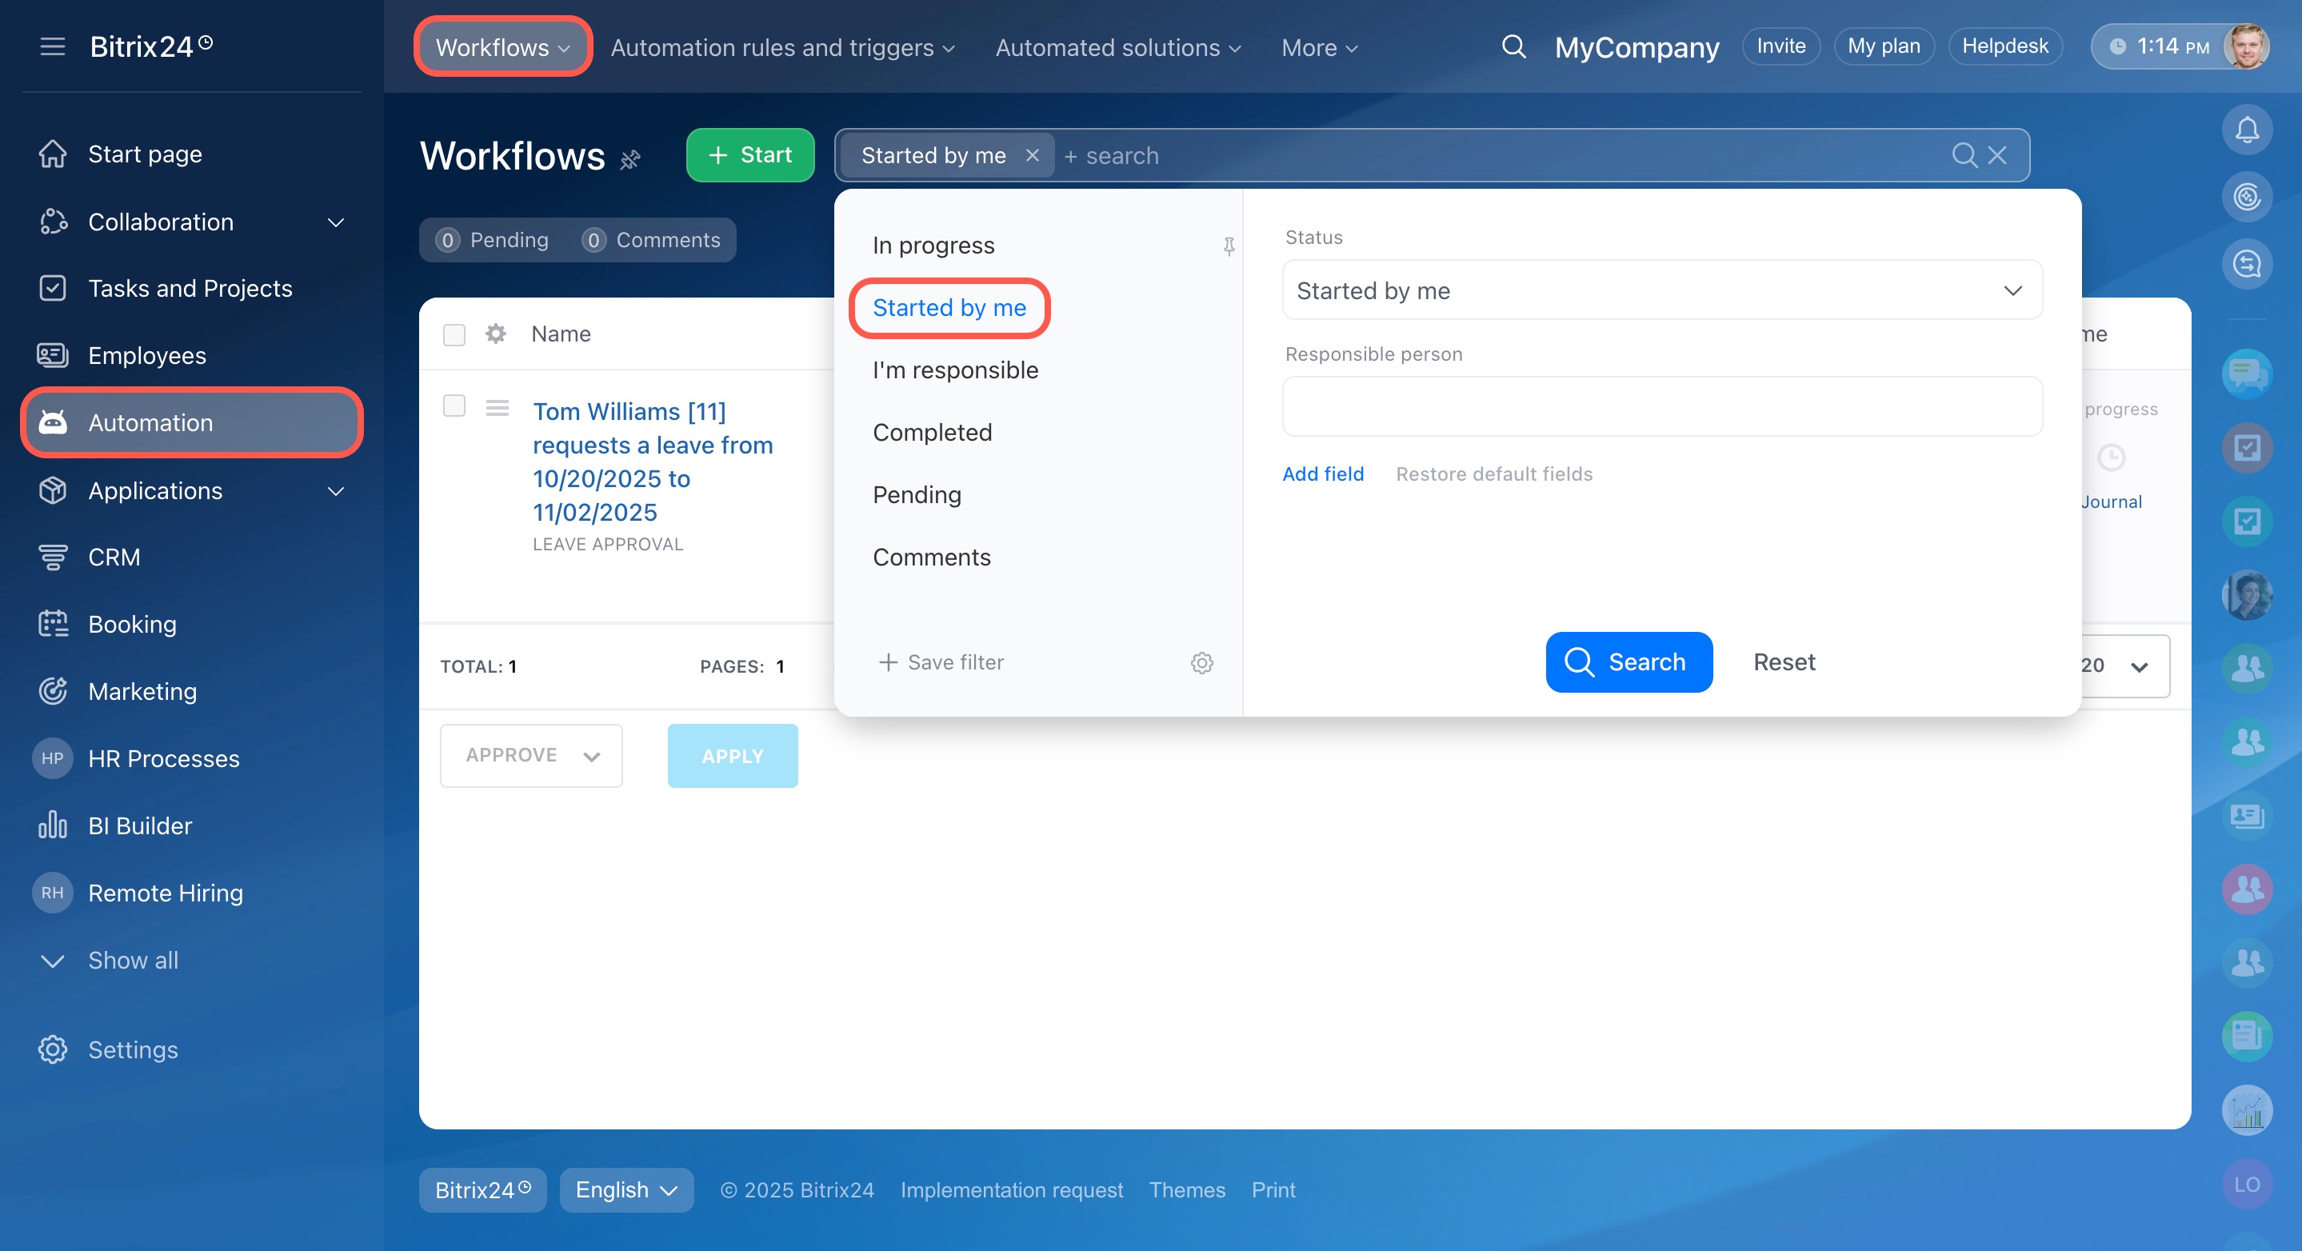Click the pin icon next to Workflows title
Image resolution: width=2302 pixels, height=1251 pixels.
coord(630,159)
